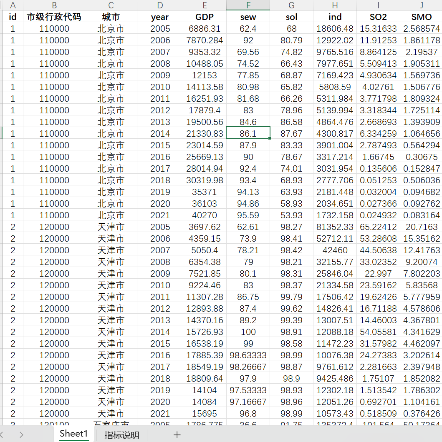442x442 pixels.
Task: Click GDP cell 21330.83 for Beijing 2014
Action: point(205,133)
